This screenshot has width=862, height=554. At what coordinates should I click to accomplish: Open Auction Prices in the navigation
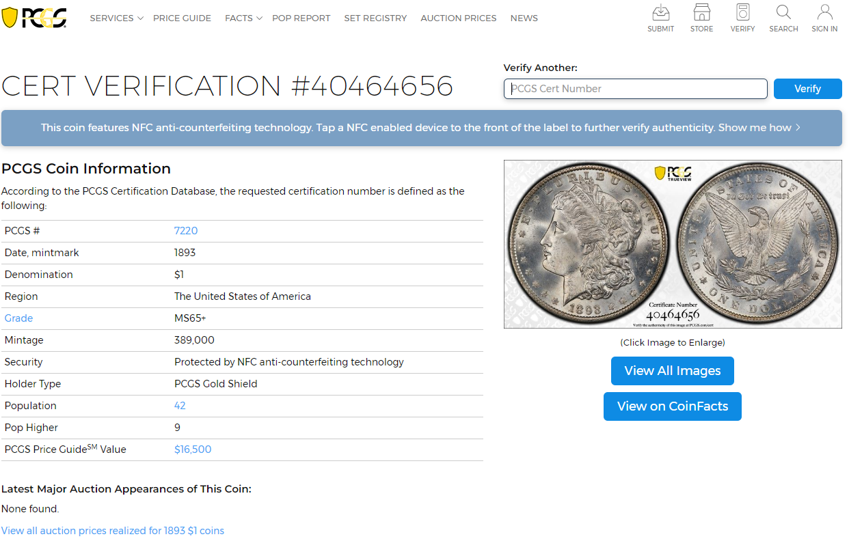click(x=458, y=18)
